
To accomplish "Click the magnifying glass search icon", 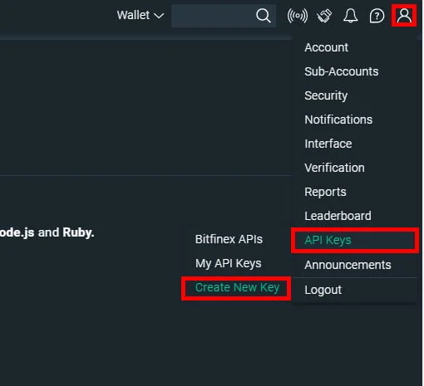I will point(264,16).
